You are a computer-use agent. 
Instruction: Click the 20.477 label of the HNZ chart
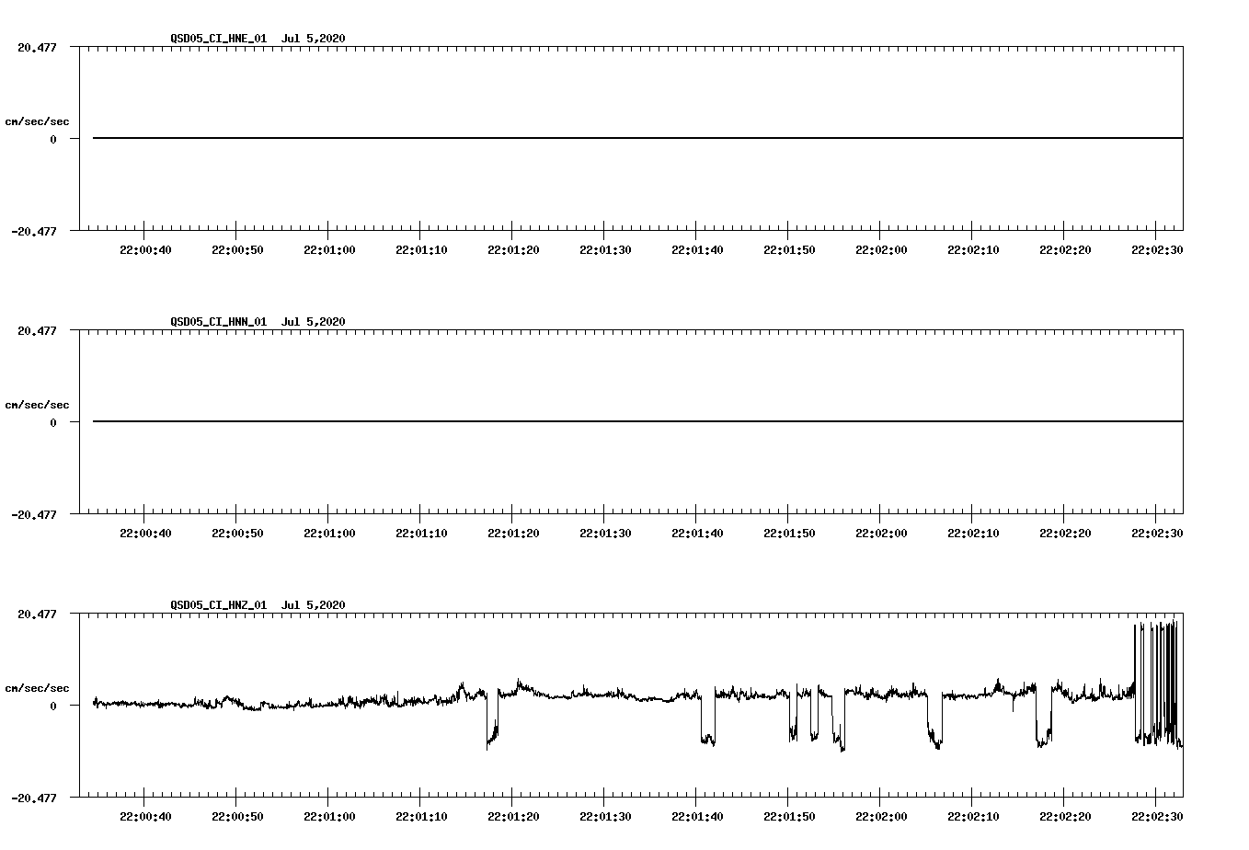pyautogui.click(x=37, y=614)
